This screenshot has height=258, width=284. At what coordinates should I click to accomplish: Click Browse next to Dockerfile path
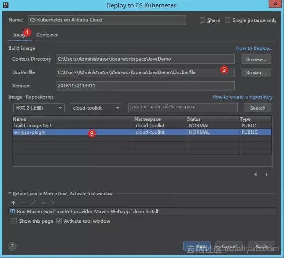click(256, 72)
